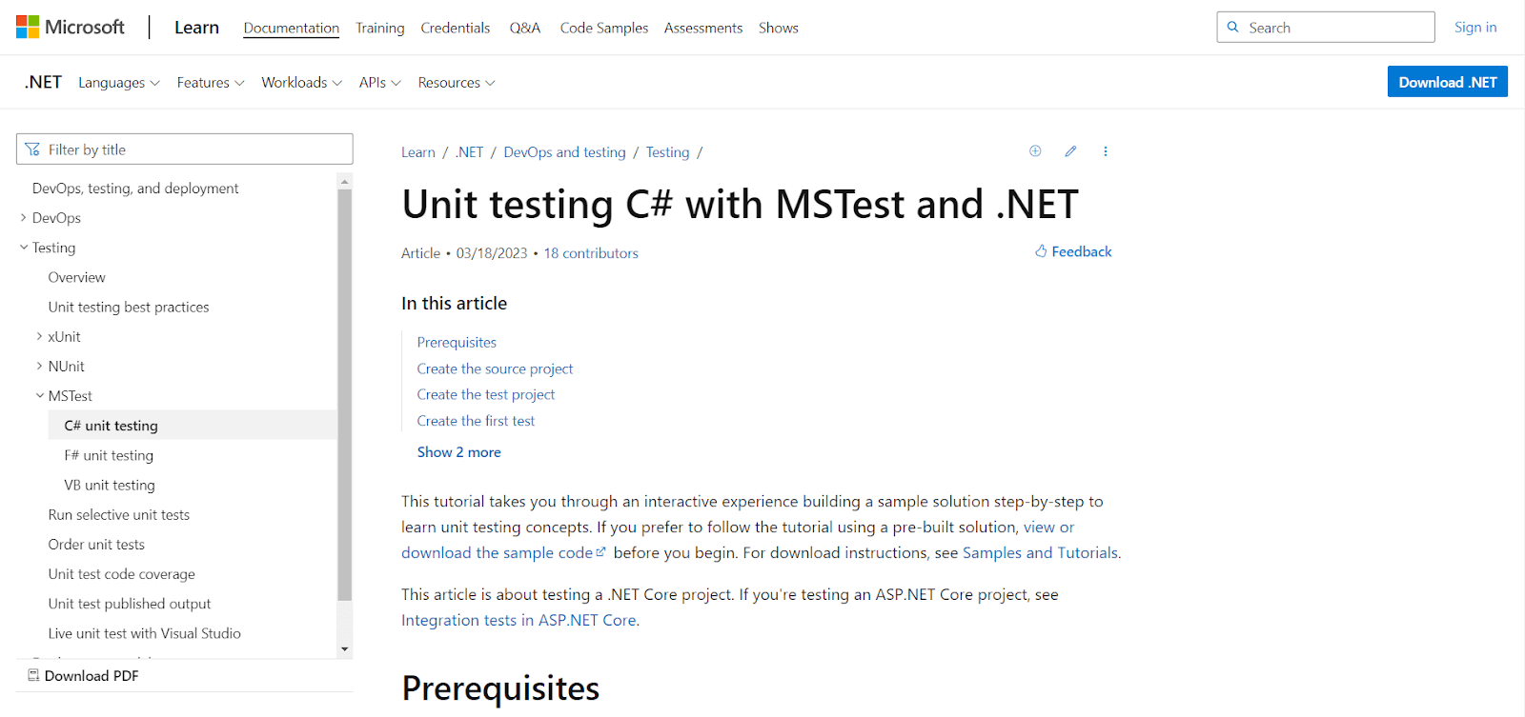This screenshot has height=717, width=1525.
Task: Switch to the Documentation tab
Action: tap(291, 28)
